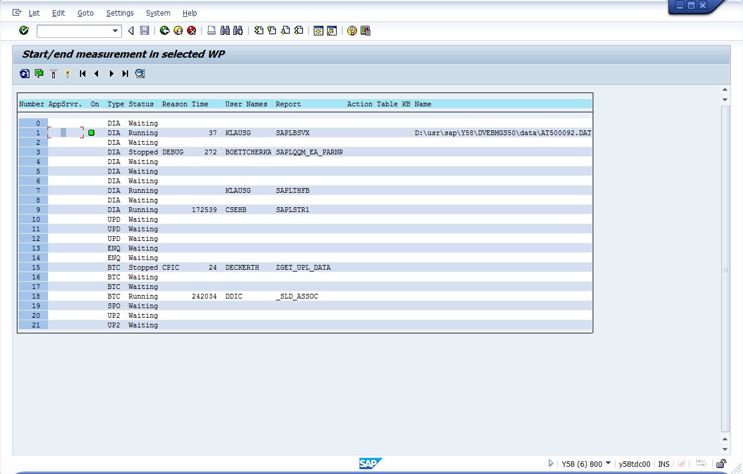Click the magnifier details icon in the application toolbar
Viewport: 743px width, 474px height.
pyautogui.click(x=140, y=74)
